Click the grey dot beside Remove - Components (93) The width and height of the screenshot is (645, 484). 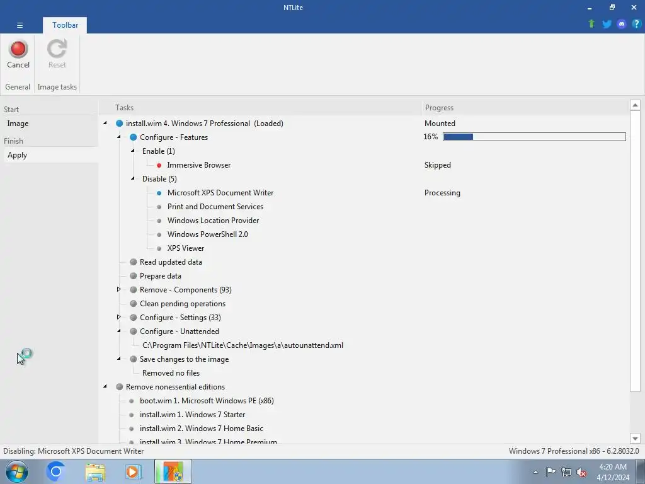click(x=134, y=290)
